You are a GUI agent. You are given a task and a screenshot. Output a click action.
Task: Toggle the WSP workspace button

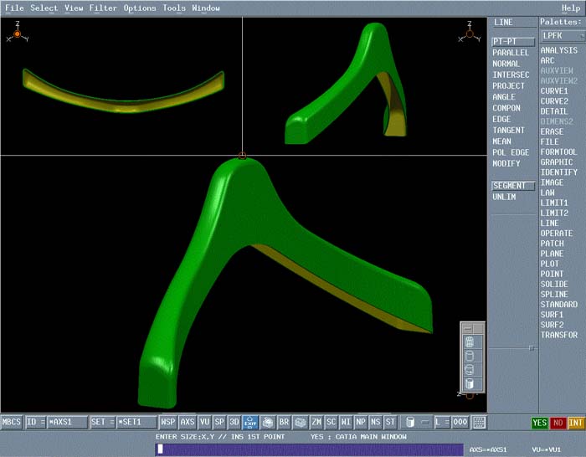coord(168,423)
